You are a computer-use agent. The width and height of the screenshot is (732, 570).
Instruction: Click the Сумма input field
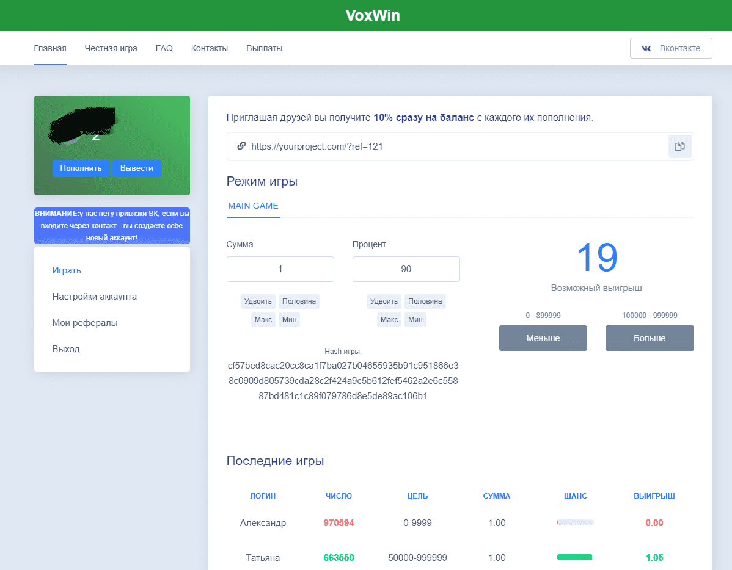pyautogui.click(x=280, y=269)
